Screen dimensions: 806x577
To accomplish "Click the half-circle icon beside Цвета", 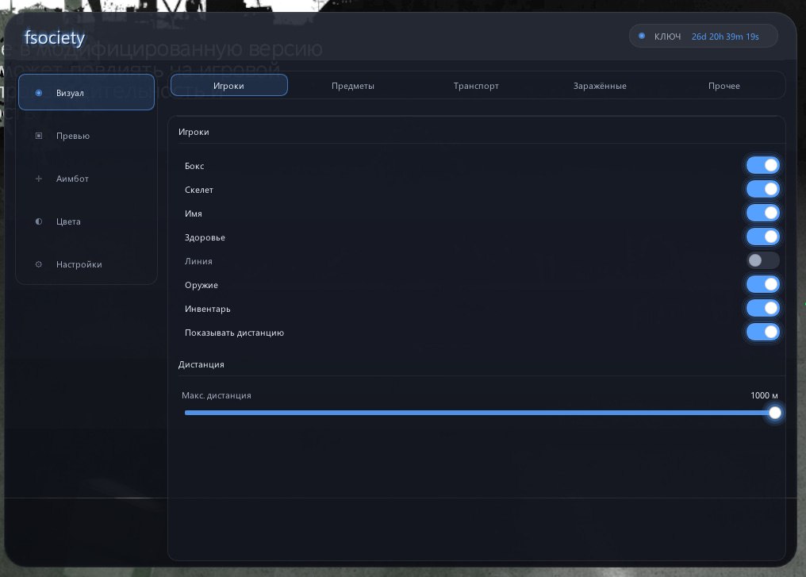I will point(39,221).
